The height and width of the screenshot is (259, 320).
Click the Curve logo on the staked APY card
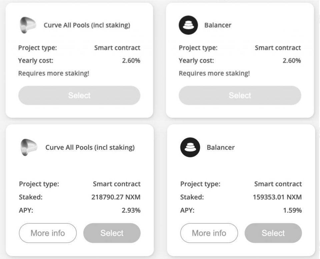[x=29, y=147]
